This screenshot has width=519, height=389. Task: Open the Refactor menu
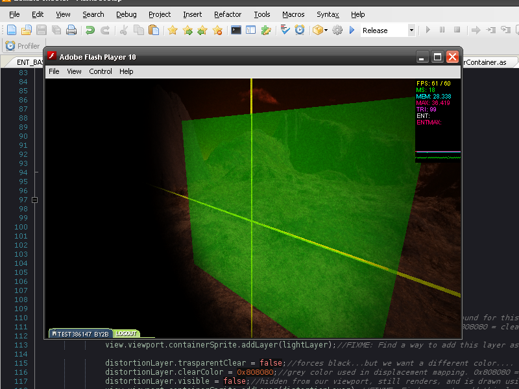coord(228,14)
